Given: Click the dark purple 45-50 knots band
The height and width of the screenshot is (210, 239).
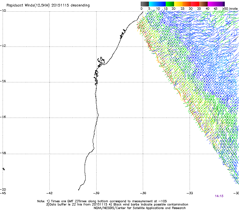Looking at the screenshot, I should coord(220,4).
